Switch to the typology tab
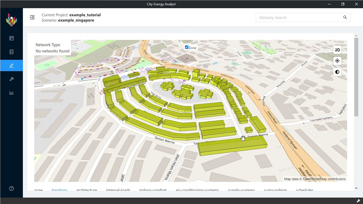The width and height of the screenshot is (363, 204). click(x=60, y=190)
